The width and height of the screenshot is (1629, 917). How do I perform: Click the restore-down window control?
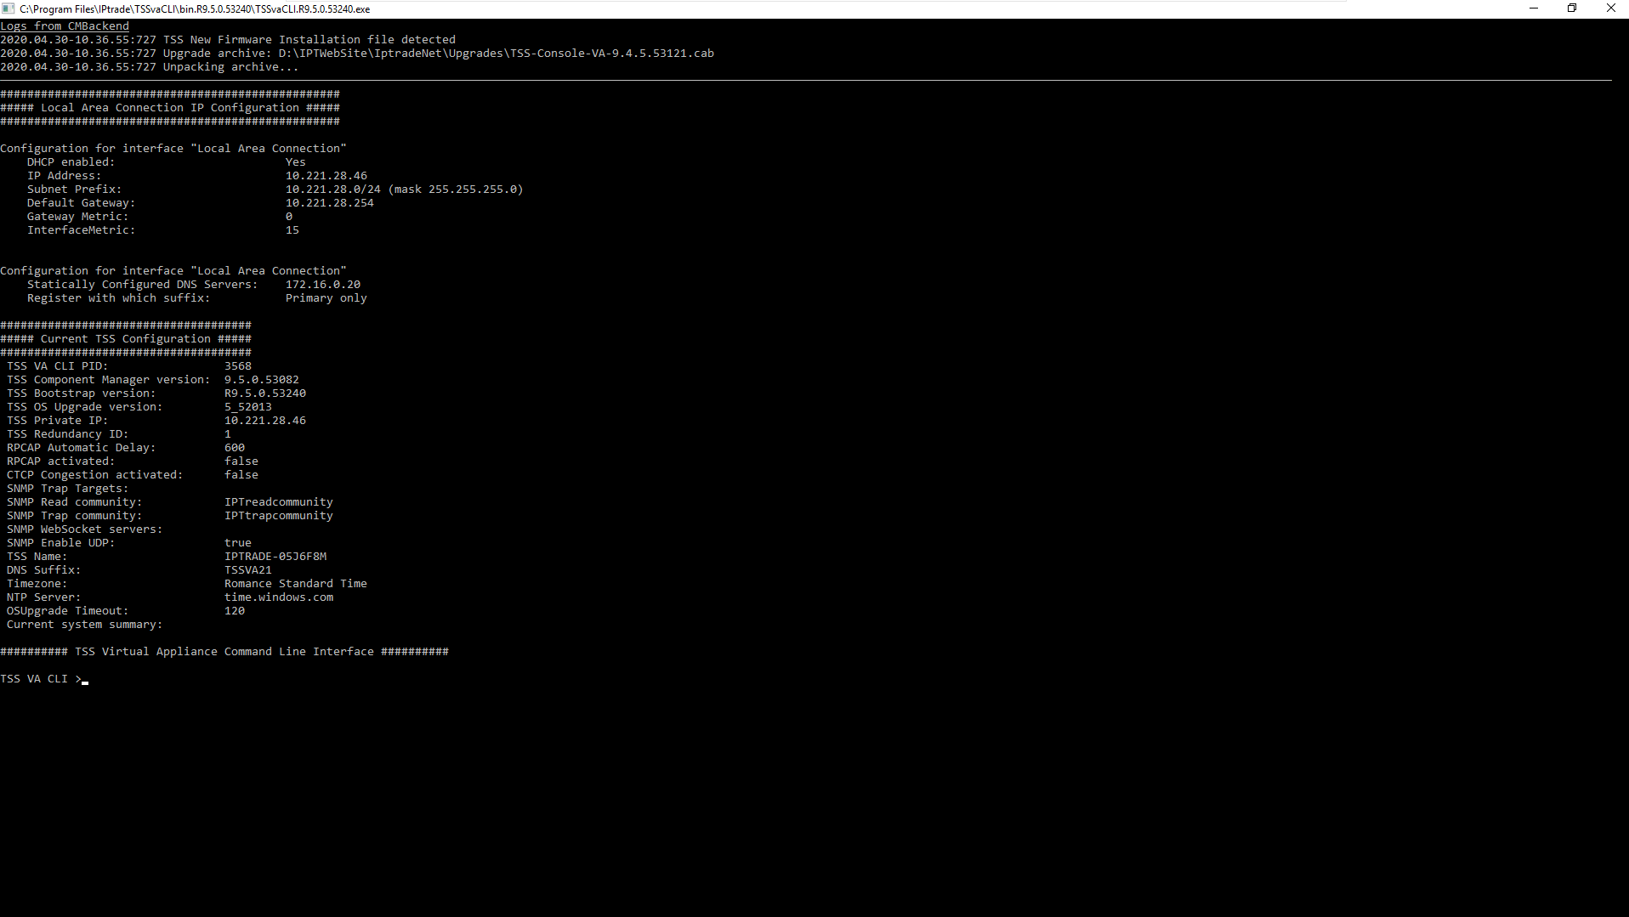[x=1572, y=8]
